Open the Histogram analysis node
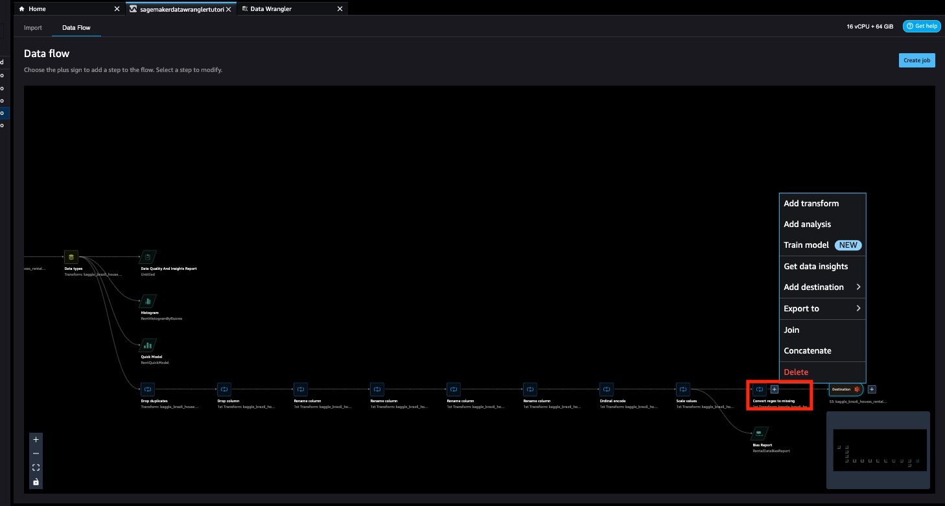 (148, 301)
